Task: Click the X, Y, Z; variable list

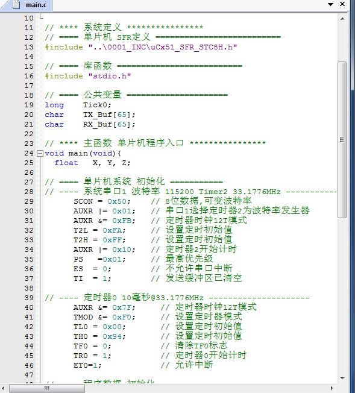Action: click(112, 163)
